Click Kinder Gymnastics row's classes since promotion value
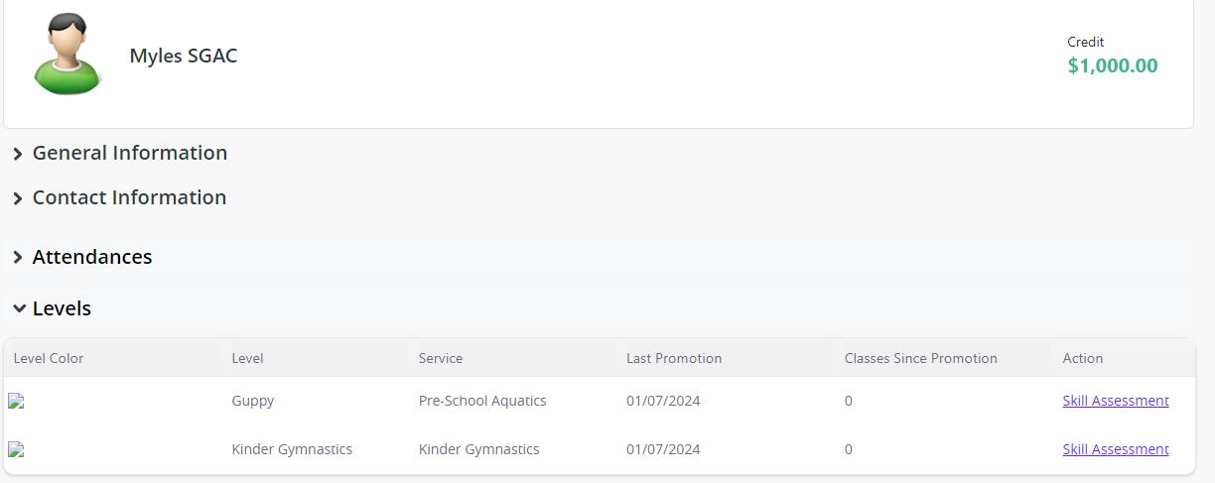 click(849, 449)
